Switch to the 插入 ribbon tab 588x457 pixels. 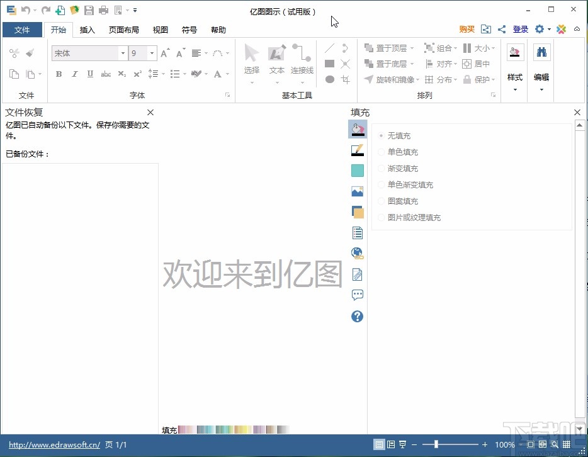pyautogui.click(x=88, y=30)
